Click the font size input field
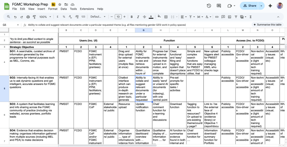Image resolution: width=287 pixels, height=147 pixels. point(118,17)
